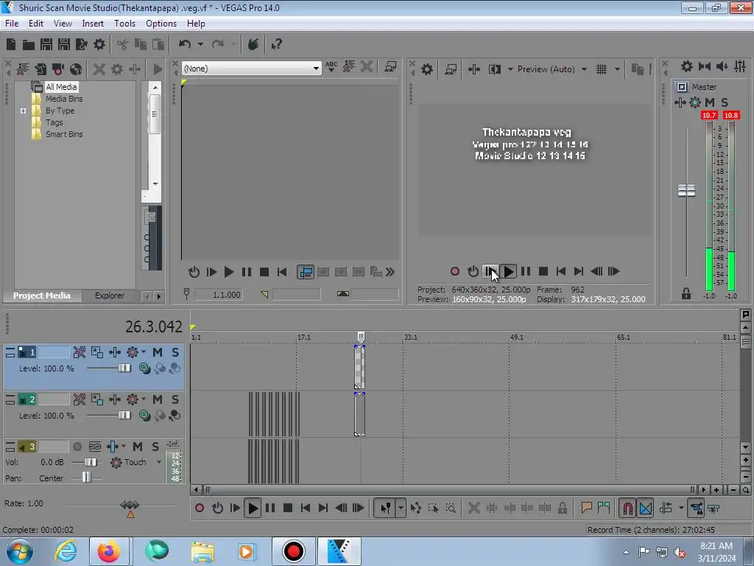This screenshot has height=566, width=754.
Task: Click Go to Start in trimmer transport
Action: pyautogui.click(x=282, y=272)
